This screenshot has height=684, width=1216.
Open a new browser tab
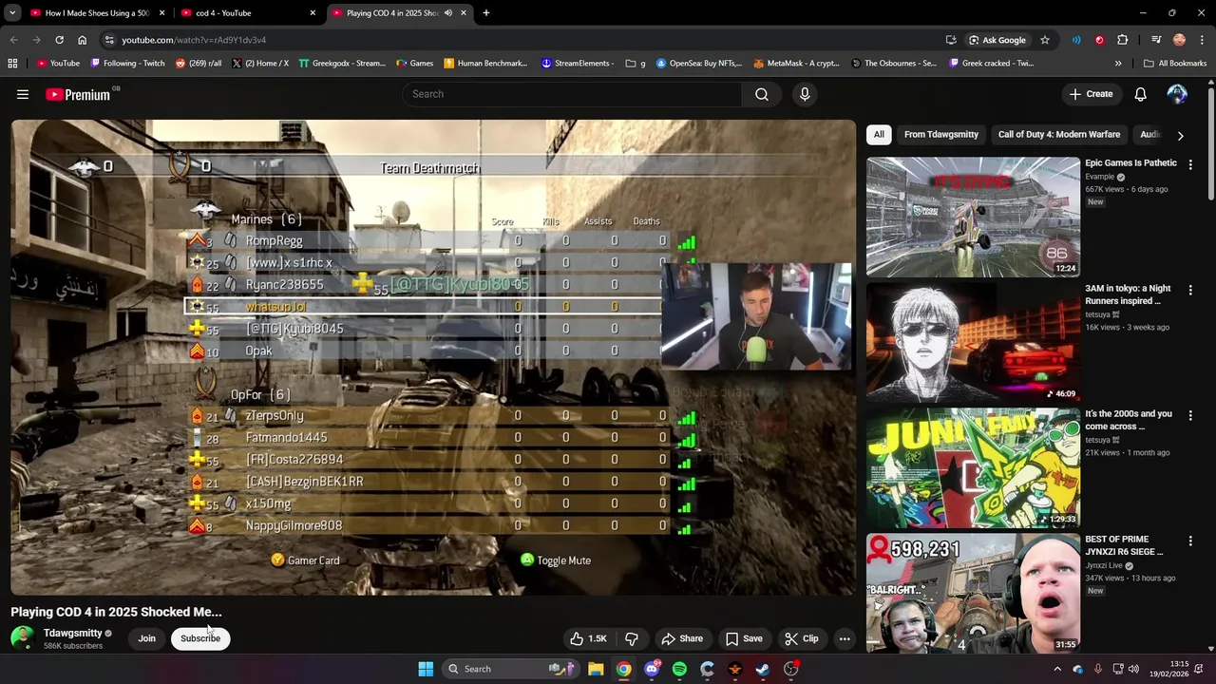coord(486,13)
